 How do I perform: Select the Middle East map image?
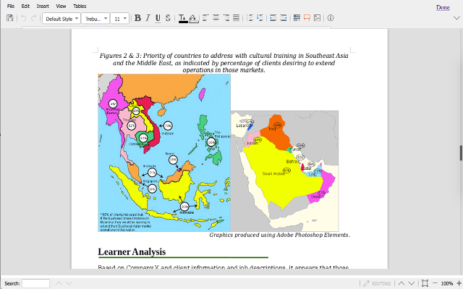point(284,171)
